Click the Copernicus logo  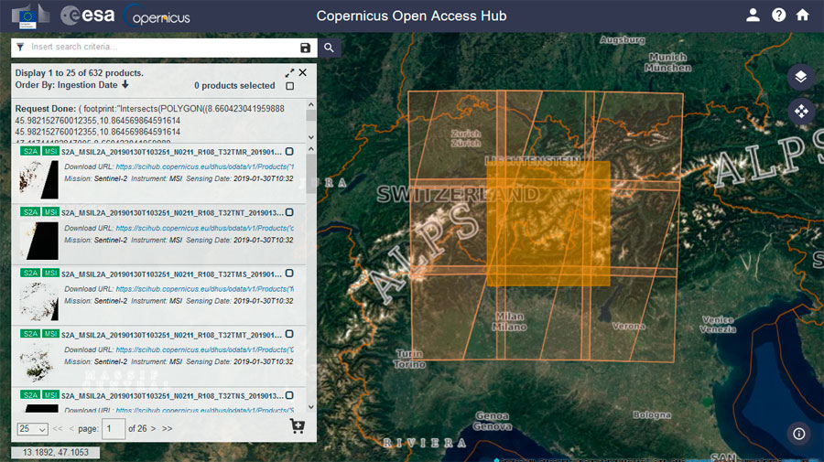click(157, 16)
